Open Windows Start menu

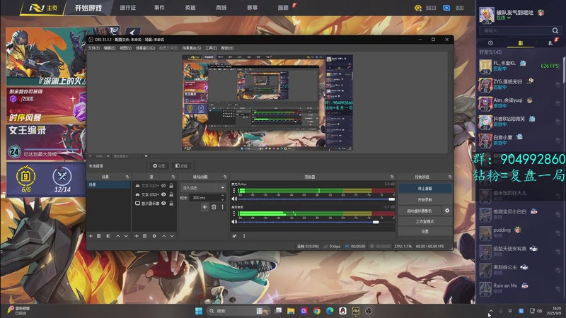coord(199,311)
